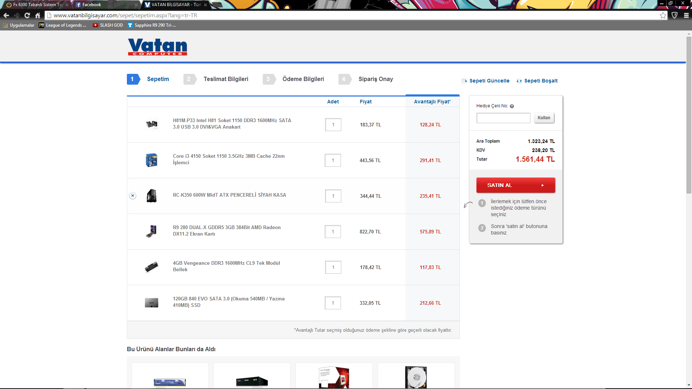Screen dimensions: 692x389
Task: Click the Vatan Computer logo
Action: point(158,47)
